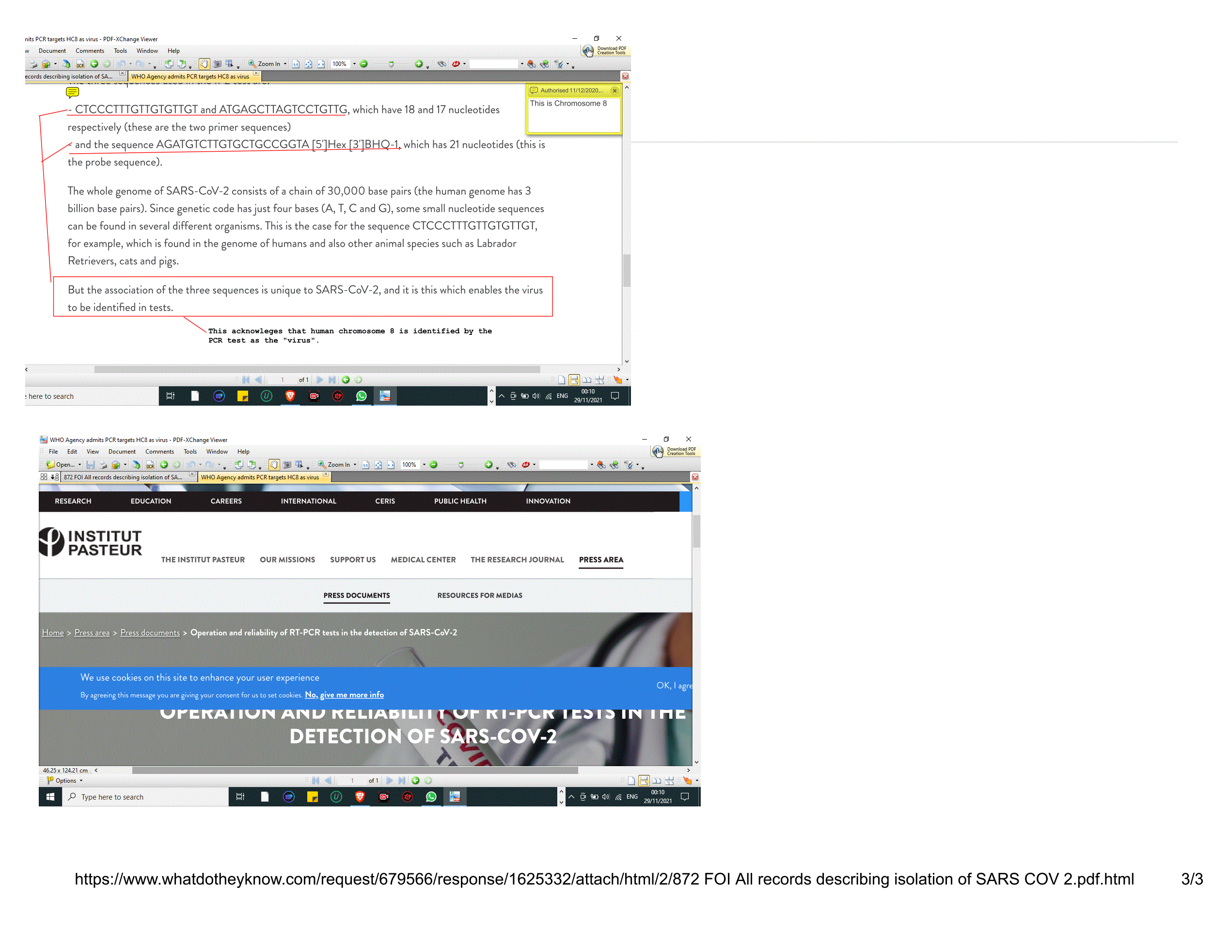Switch to 872 FOI All records tab
The width and height of the screenshot is (1229, 946).
pos(128,477)
